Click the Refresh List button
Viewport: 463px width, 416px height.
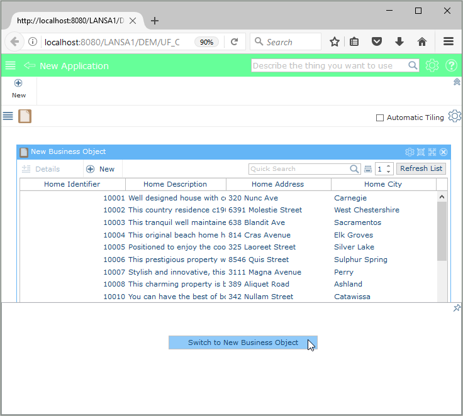point(421,168)
